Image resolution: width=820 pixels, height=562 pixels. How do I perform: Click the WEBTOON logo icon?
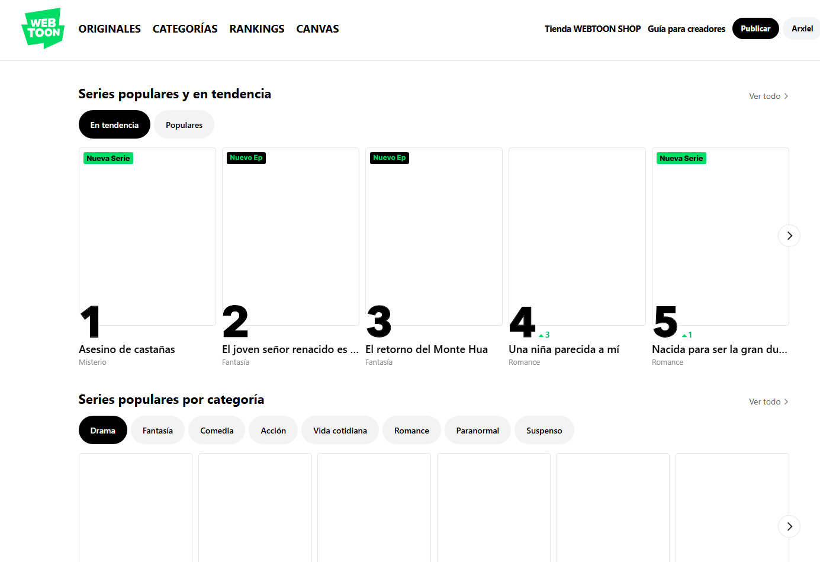[x=43, y=28]
